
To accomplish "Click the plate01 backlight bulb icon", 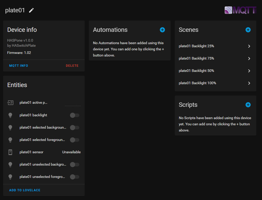I will (x=10, y=115).
